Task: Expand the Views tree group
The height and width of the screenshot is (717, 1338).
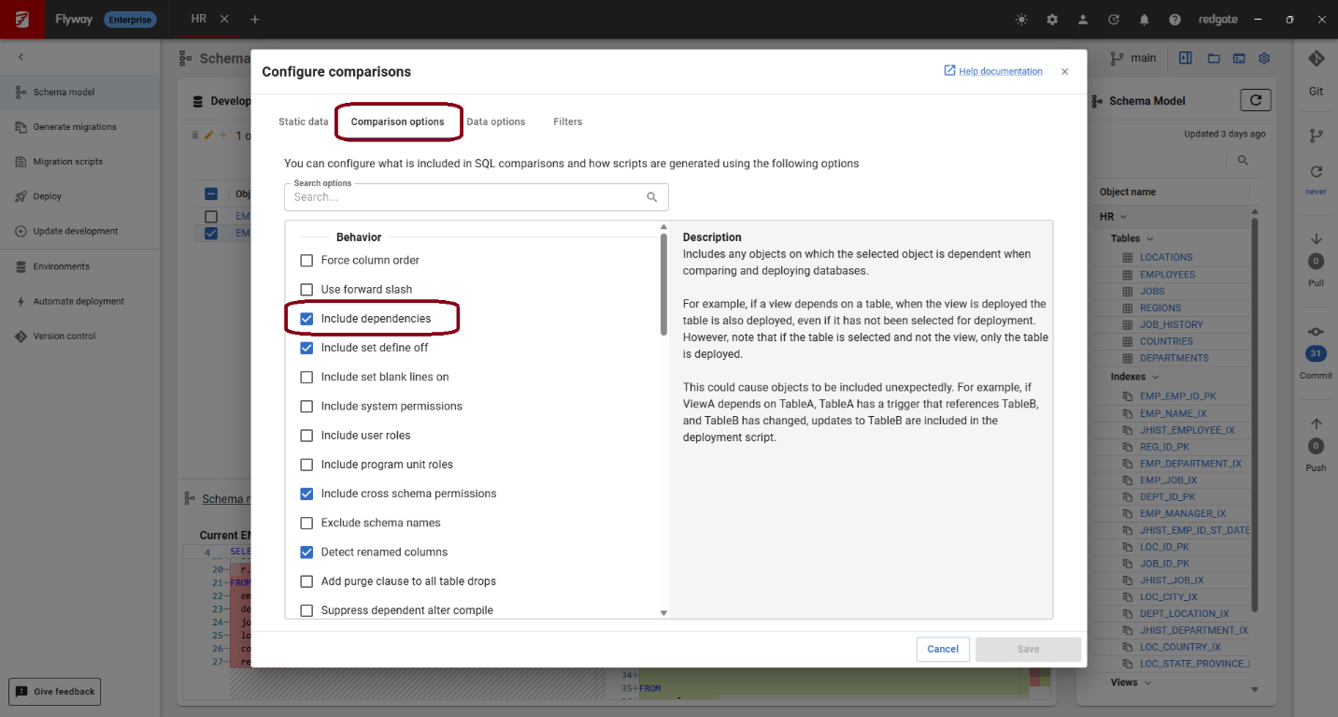Action: click(x=1148, y=682)
